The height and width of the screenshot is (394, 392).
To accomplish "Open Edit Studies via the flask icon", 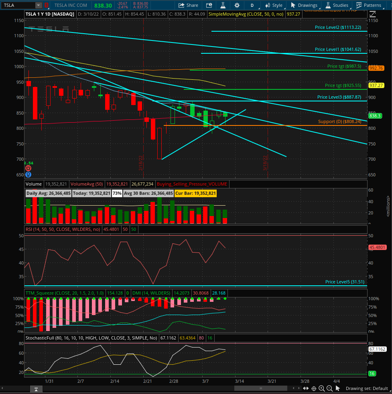I will (x=223, y=5).
